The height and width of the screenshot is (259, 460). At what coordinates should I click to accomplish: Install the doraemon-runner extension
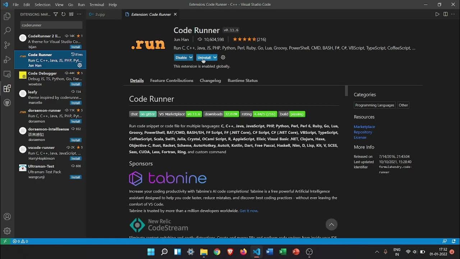point(75,122)
